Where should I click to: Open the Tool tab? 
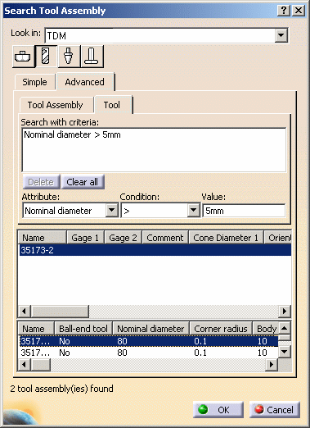pos(112,105)
